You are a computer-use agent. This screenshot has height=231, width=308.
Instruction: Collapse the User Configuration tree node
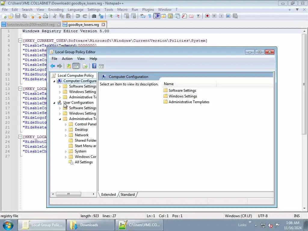(54, 103)
